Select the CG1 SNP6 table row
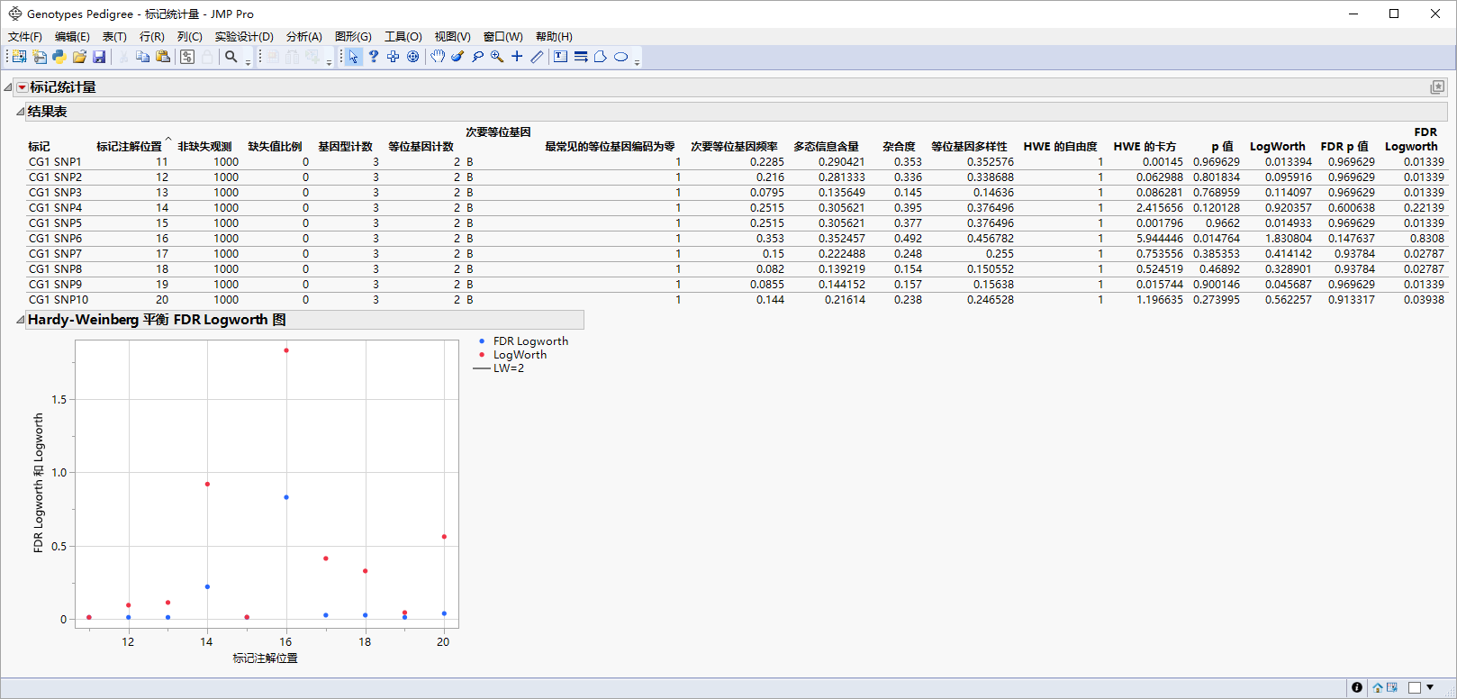The width and height of the screenshot is (1457, 699). click(x=55, y=239)
